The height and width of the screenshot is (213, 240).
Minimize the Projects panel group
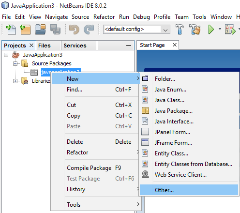point(129,46)
